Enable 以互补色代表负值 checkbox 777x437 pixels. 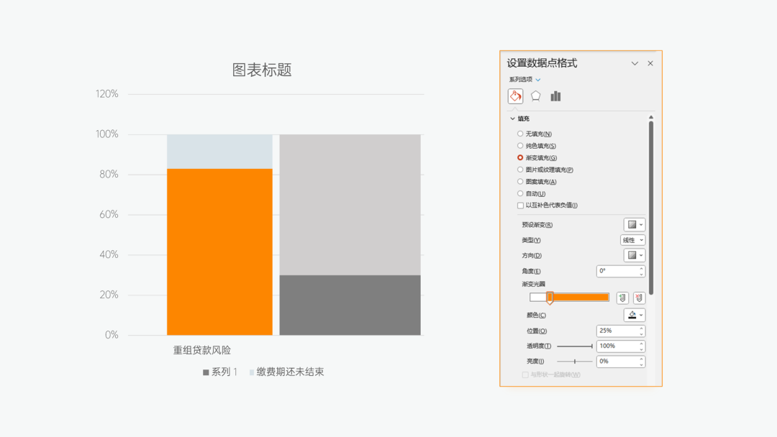pyautogui.click(x=519, y=205)
